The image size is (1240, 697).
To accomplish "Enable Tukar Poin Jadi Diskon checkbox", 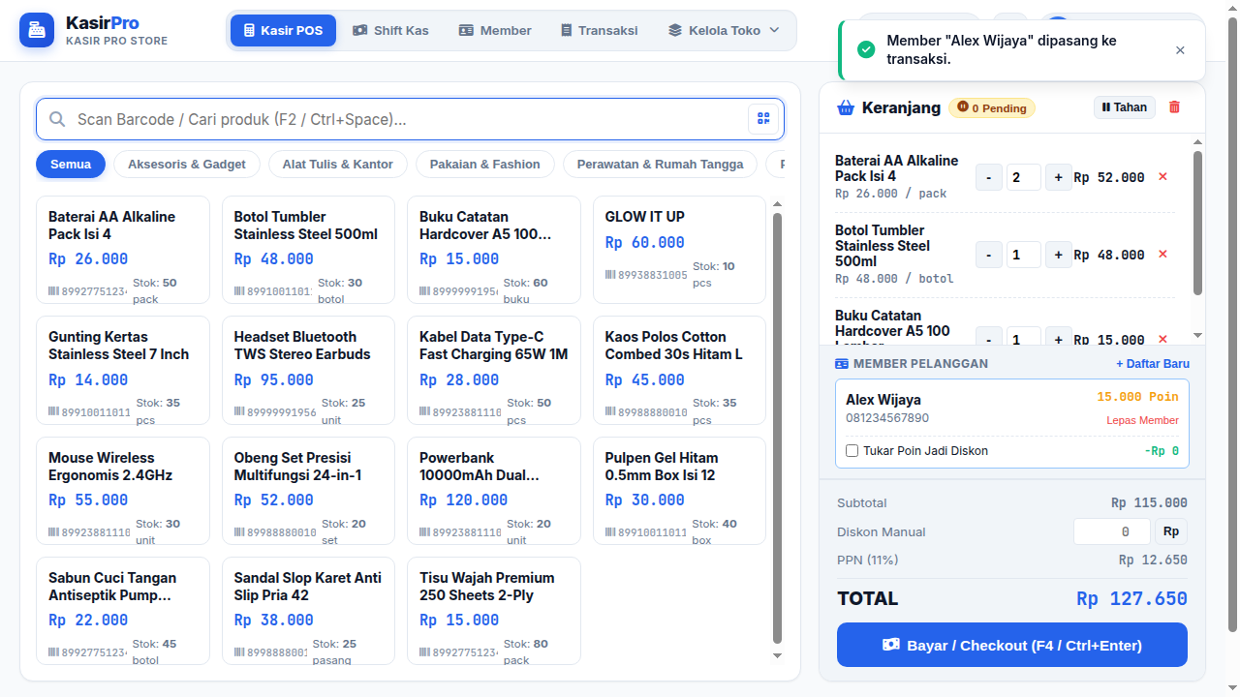I will [852, 451].
